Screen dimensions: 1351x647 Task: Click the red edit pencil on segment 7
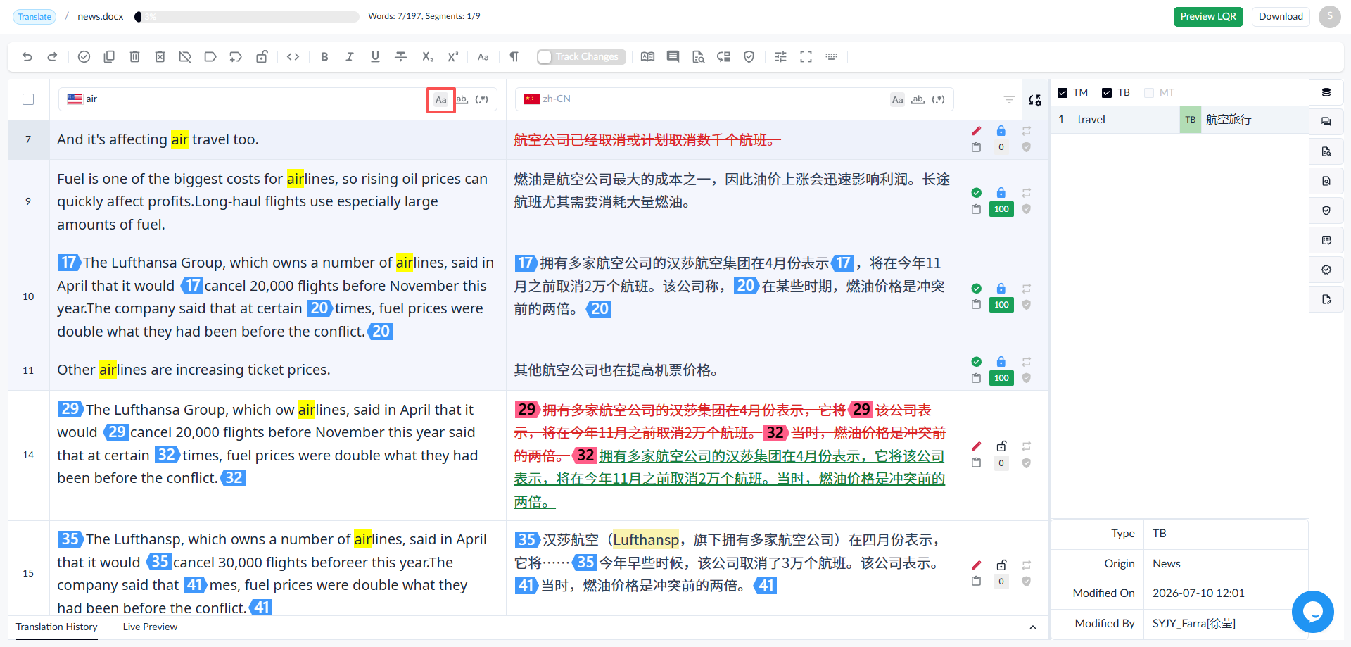coord(976,131)
